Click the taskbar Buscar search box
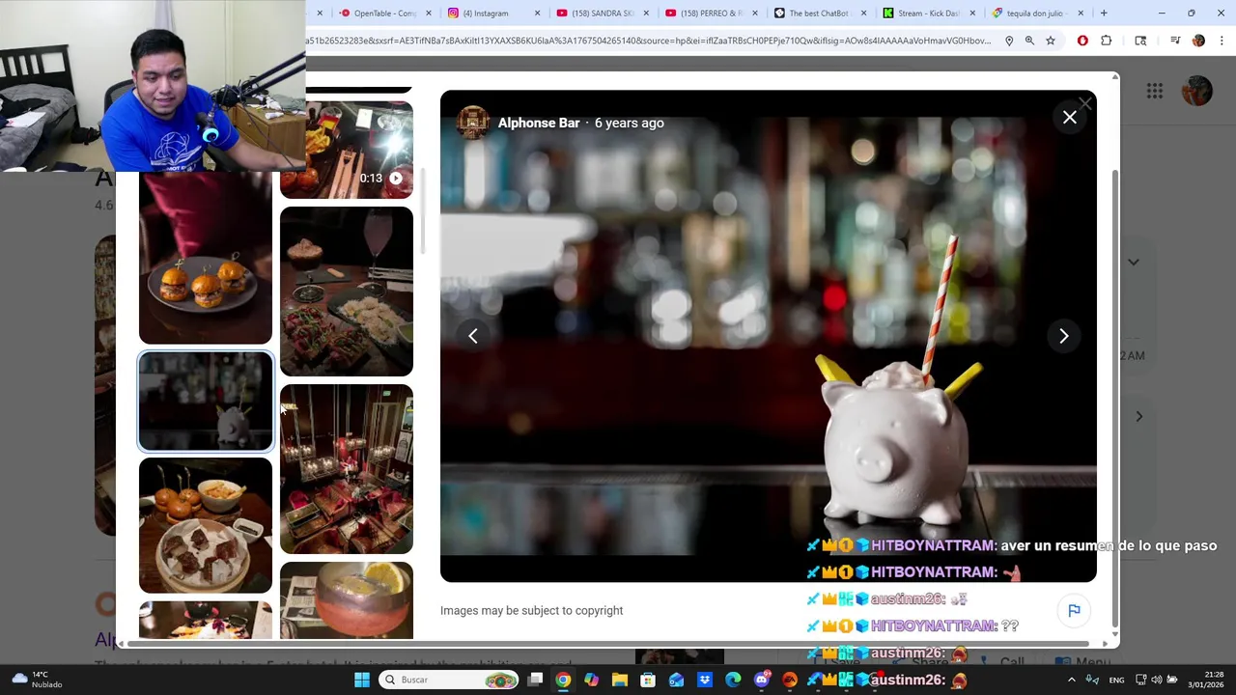 [x=448, y=680]
